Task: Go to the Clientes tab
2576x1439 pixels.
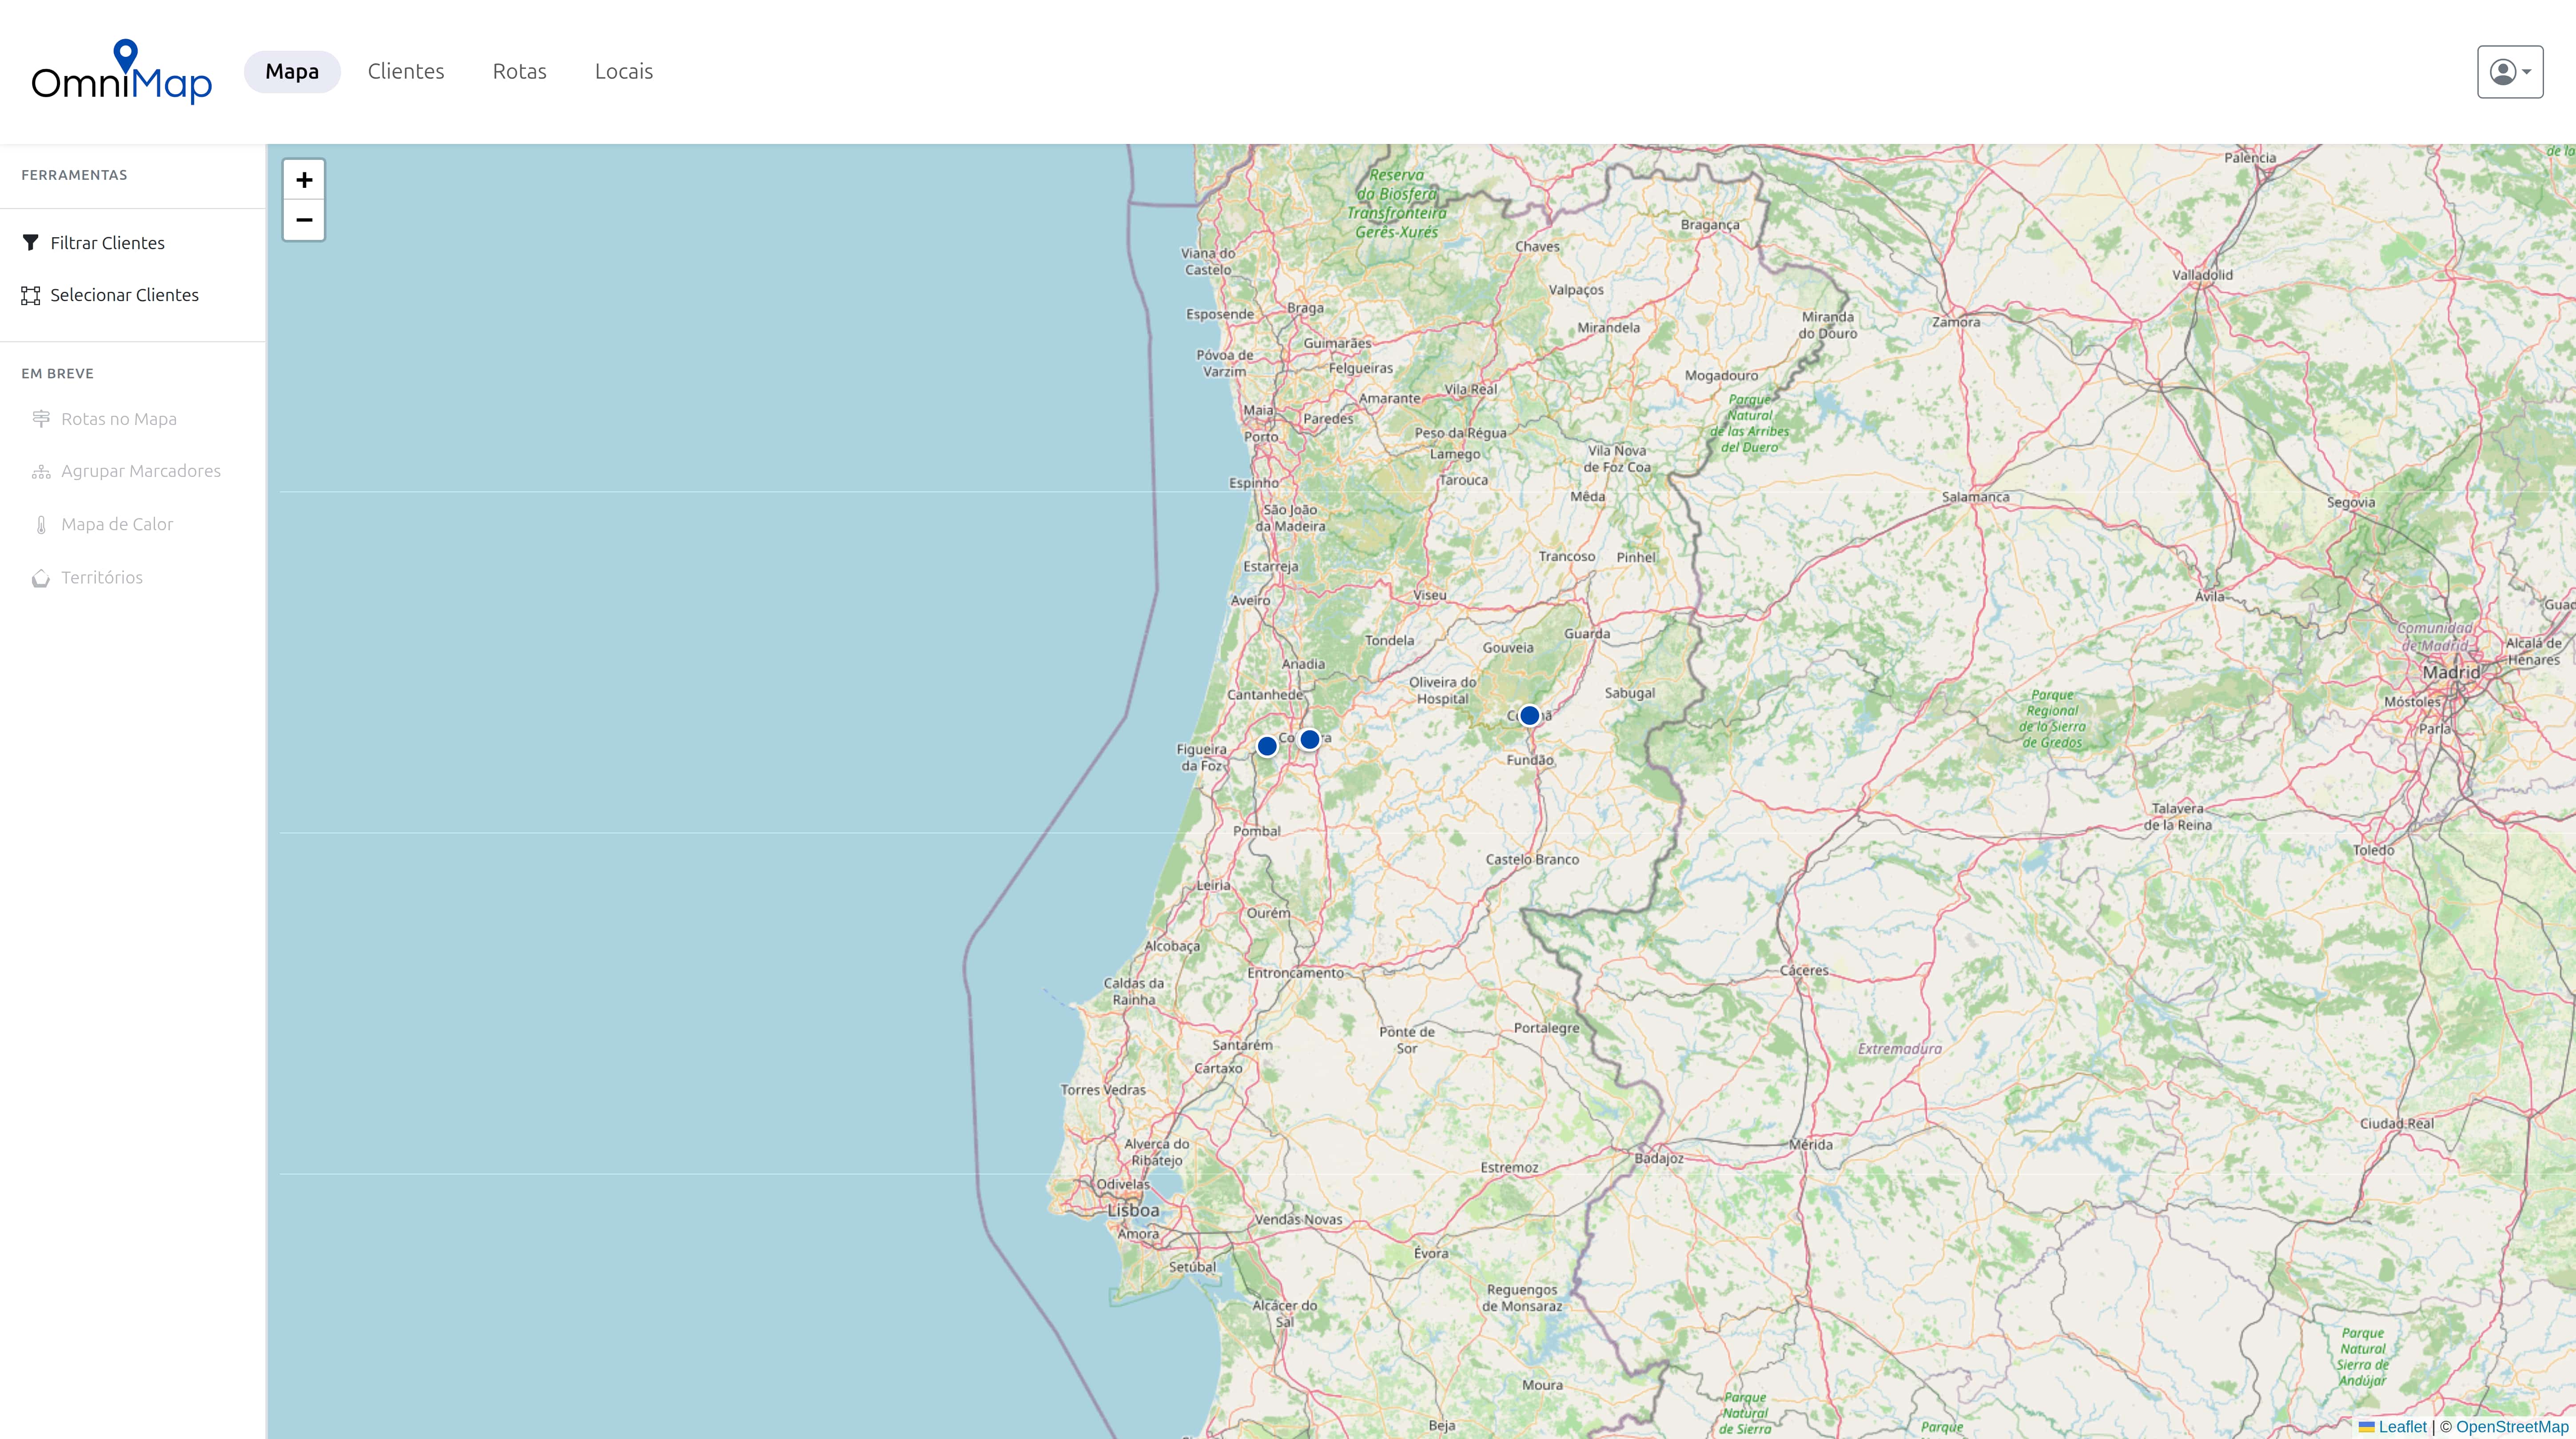Action: coord(406,72)
